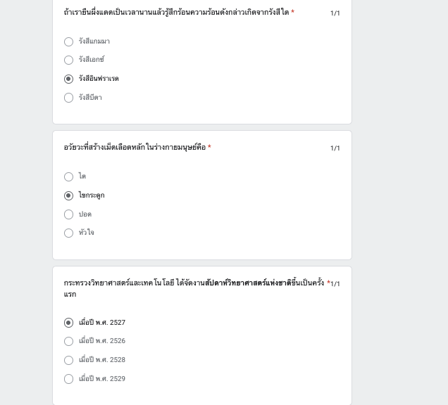448x405 pixels.
Task: Click the 1/1 score on radiation question
Action: (x=335, y=13)
